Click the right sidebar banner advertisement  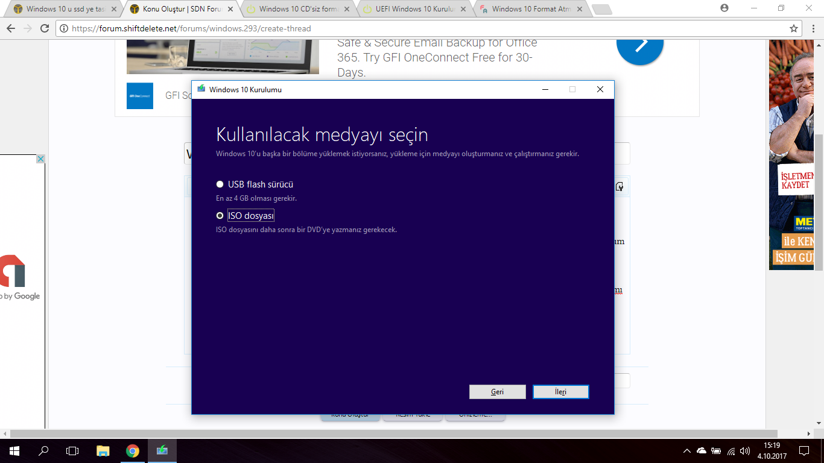click(x=792, y=155)
